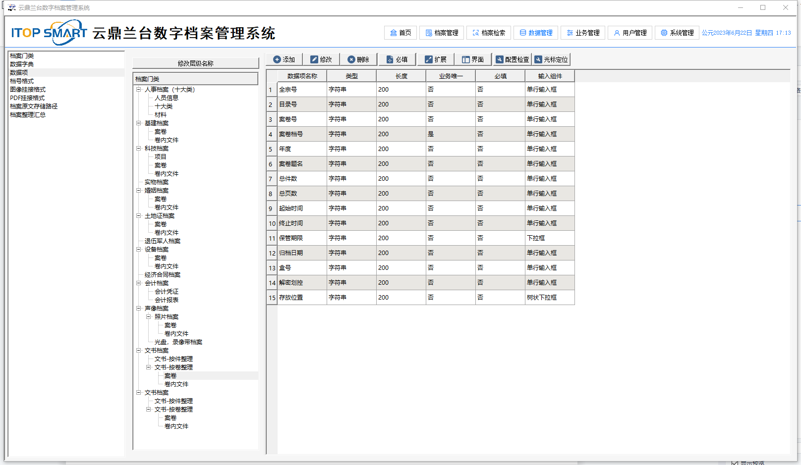This screenshot has height=465, width=801.
Task: Collapse the 声像档案 tree node
Action: pos(139,309)
